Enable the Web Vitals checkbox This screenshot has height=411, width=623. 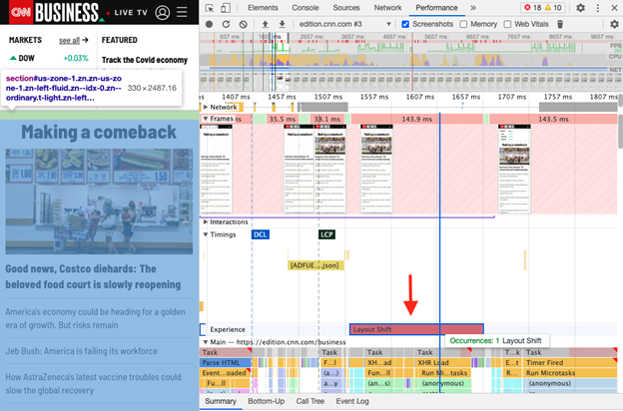pyautogui.click(x=506, y=24)
